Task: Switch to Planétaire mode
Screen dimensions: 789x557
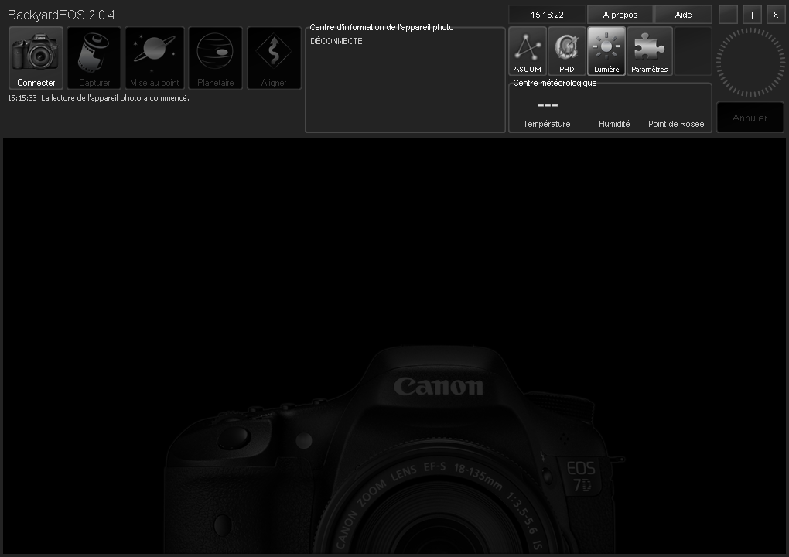Action: tap(215, 58)
